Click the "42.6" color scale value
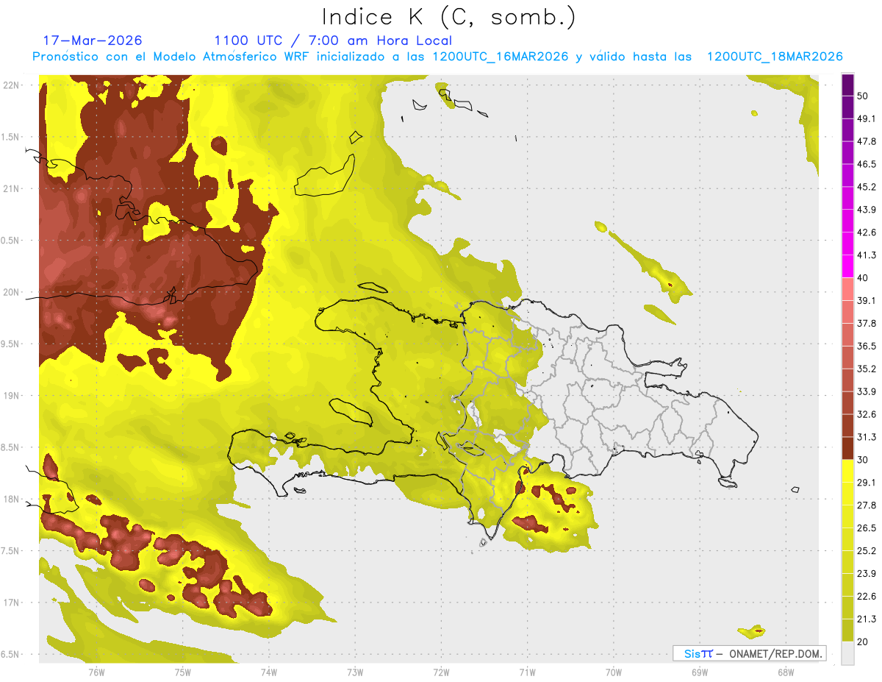 pyautogui.click(x=867, y=232)
